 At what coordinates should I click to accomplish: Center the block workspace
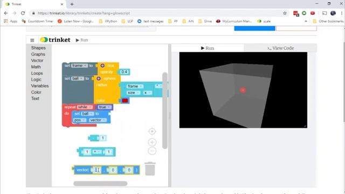pyautogui.click(x=152, y=131)
